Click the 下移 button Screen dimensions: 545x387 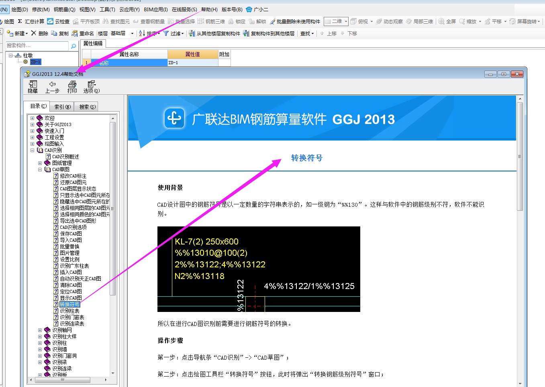coord(349,33)
